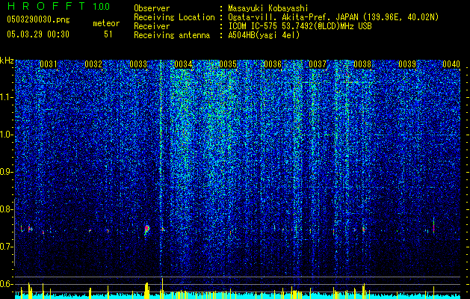The image size is (470, 299).
Task: Click the Receiving Location label
Action: pyautogui.click(x=174, y=17)
